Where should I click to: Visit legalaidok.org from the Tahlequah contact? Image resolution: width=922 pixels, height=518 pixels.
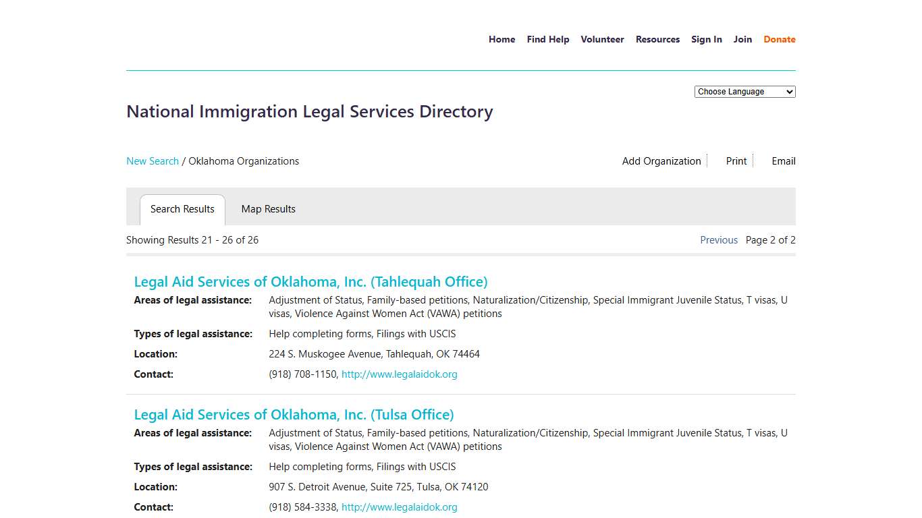coord(399,374)
